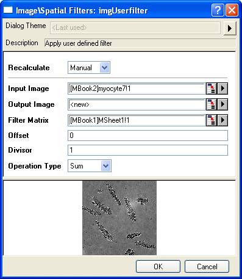The width and height of the screenshot is (242, 279).
Task: Open interactive range selector for Input Image
Action: click(x=212, y=89)
